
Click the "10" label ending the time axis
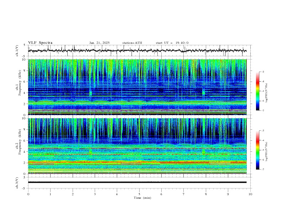[250, 194]
